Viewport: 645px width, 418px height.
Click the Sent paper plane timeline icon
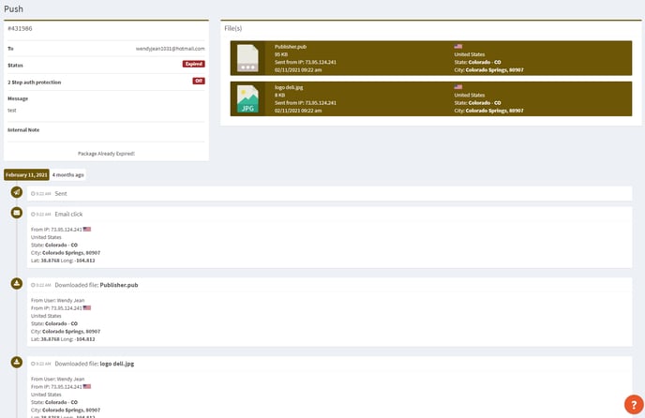tap(17, 192)
